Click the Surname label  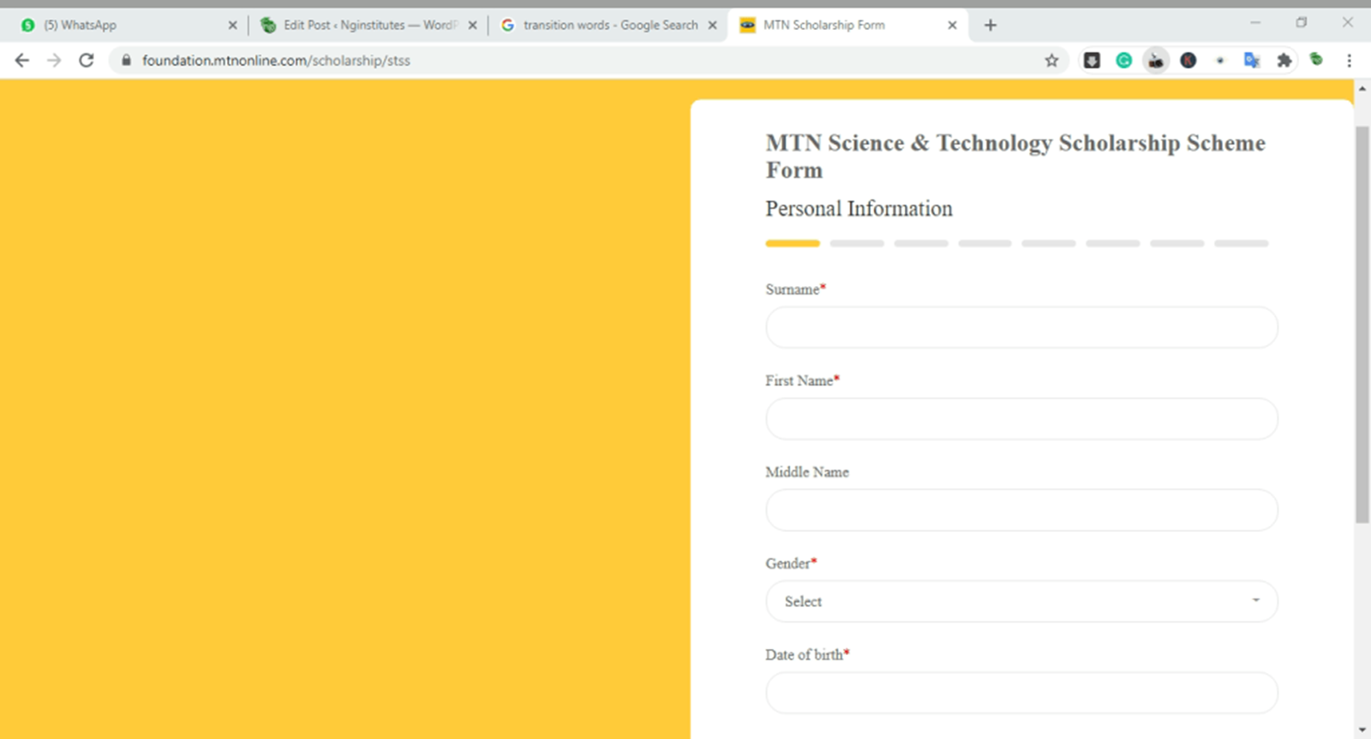coord(795,289)
